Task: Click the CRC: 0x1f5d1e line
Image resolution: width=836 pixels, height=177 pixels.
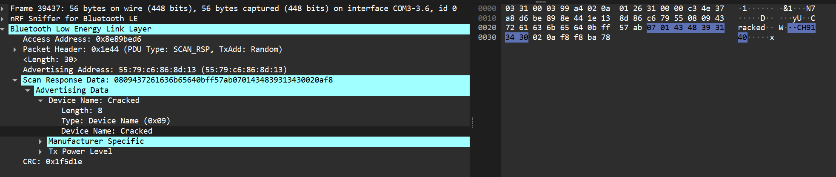Action: (x=52, y=162)
